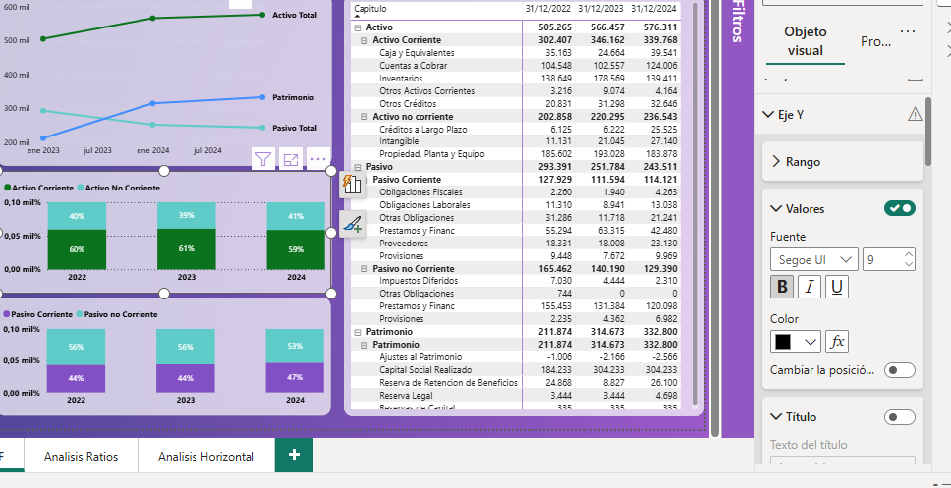Viewport: 951px width, 488px height.
Task: Turn off the Valores toggle
Action: tap(899, 208)
